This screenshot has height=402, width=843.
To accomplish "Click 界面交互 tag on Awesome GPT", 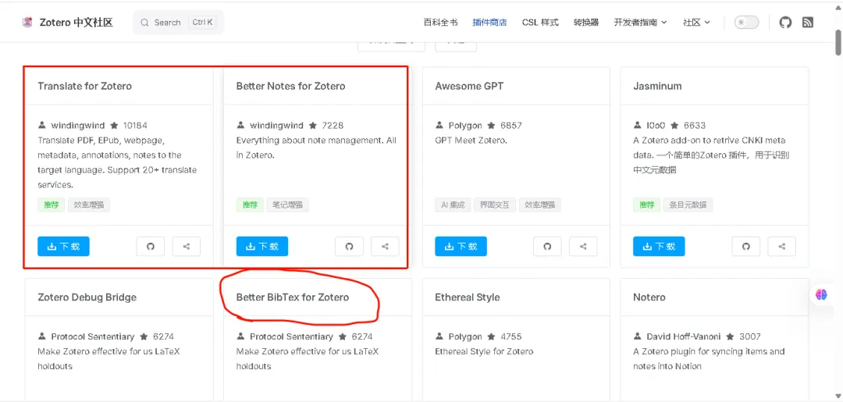I will (x=495, y=205).
